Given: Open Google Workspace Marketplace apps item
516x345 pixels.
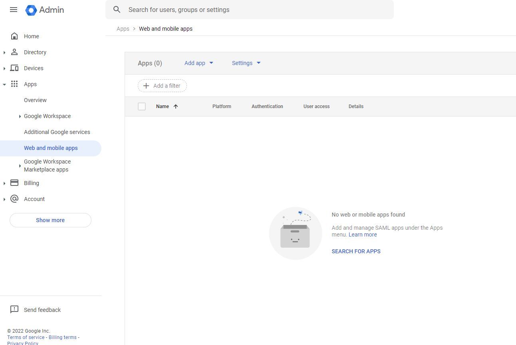Looking at the screenshot, I should click(47, 166).
